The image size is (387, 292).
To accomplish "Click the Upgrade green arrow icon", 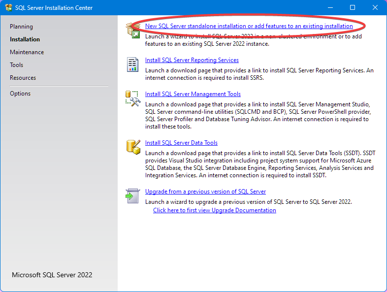I will (133, 196).
